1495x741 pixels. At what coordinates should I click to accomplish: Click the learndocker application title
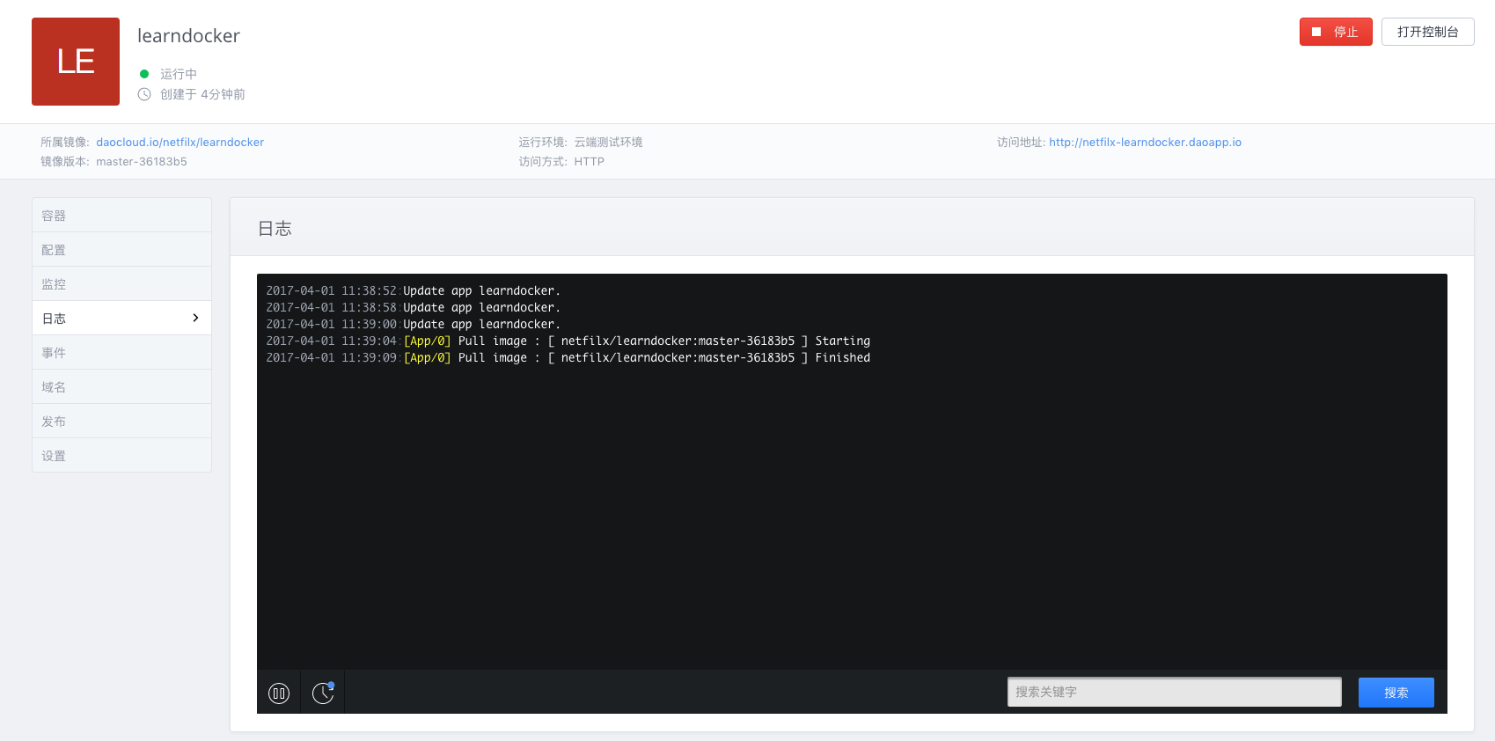click(x=188, y=36)
